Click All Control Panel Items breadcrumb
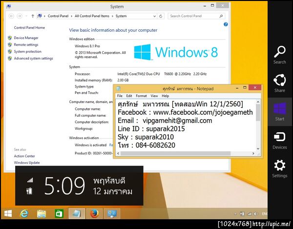This screenshot has height=229, width=293. pos(92,16)
